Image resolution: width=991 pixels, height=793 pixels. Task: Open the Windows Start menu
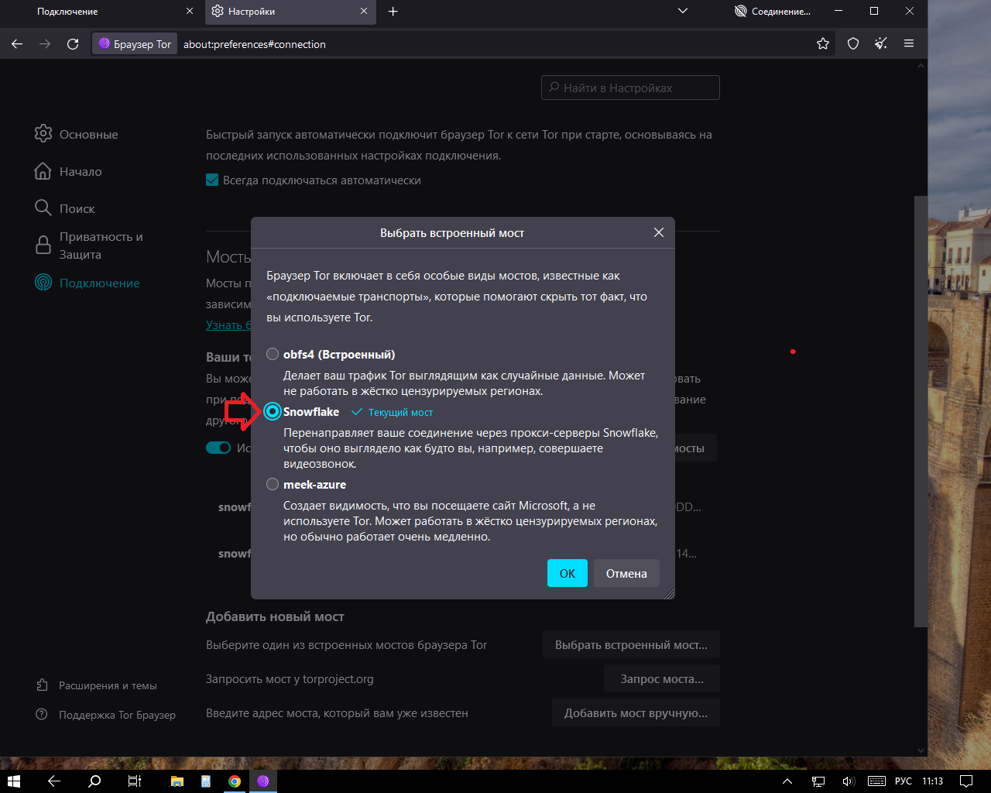click(13, 781)
